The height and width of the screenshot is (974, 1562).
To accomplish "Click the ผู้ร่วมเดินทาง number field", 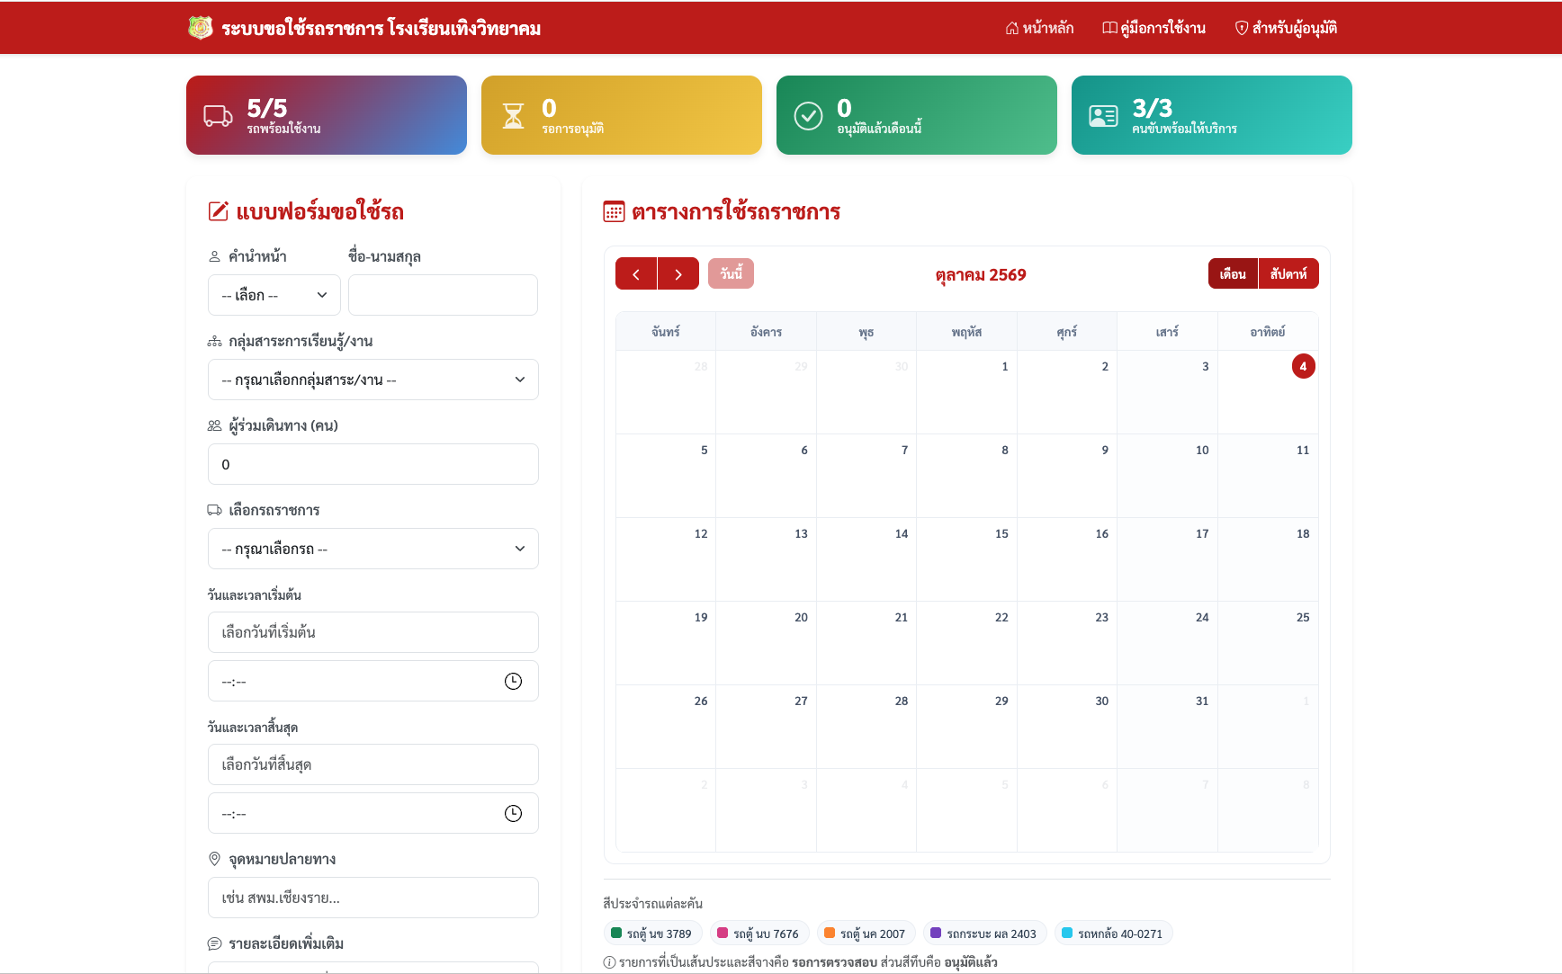I will click(x=373, y=464).
